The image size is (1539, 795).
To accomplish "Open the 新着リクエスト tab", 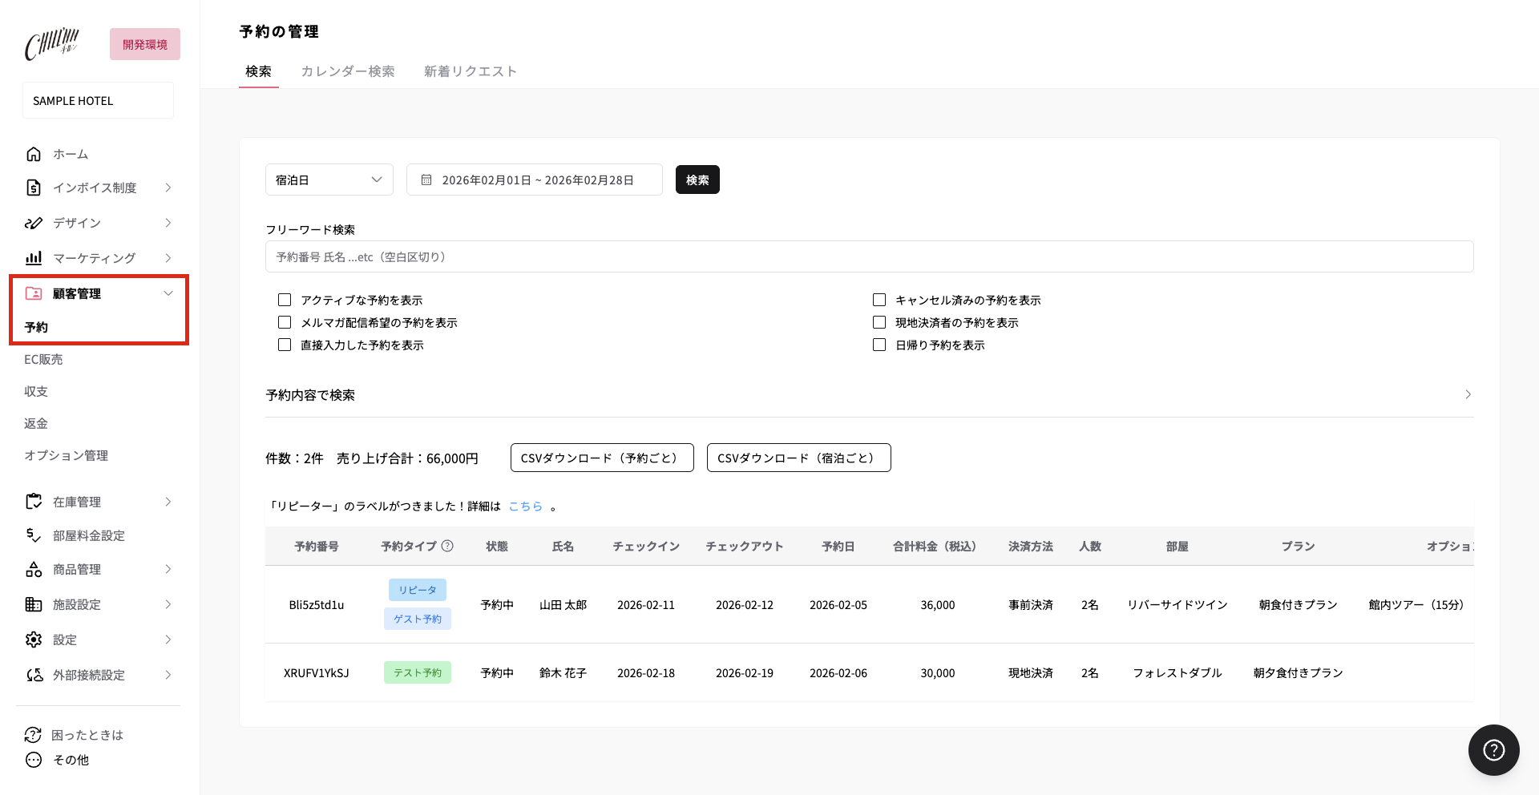I will pyautogui.click(x=471, y=71).
